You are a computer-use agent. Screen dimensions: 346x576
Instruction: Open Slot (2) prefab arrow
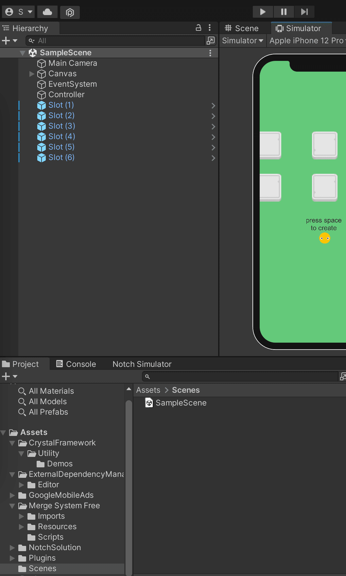[x=213, y=116]
